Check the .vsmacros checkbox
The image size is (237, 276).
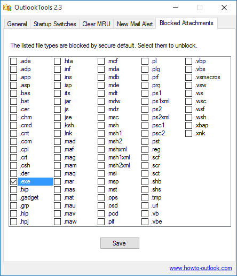click(x=188, y=77)
